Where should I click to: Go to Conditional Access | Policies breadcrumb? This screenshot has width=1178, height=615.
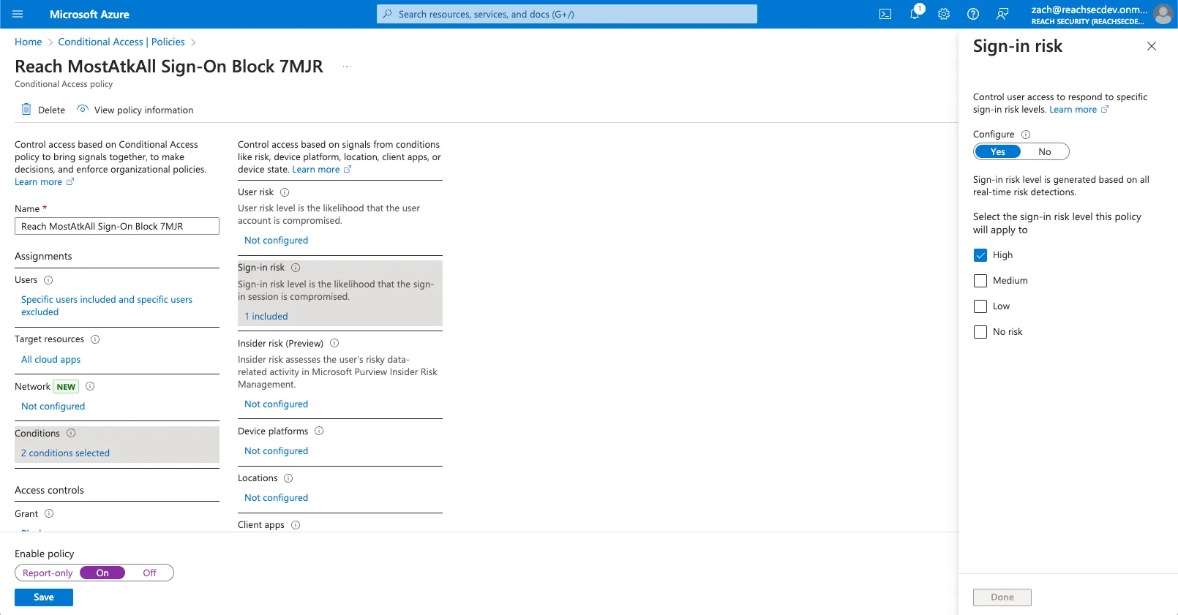(x=121, y=42)
